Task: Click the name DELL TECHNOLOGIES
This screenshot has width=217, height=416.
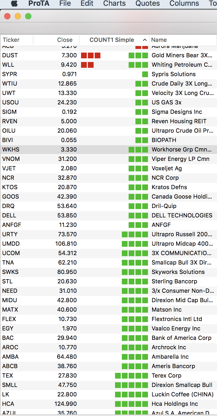Action: 182,216
